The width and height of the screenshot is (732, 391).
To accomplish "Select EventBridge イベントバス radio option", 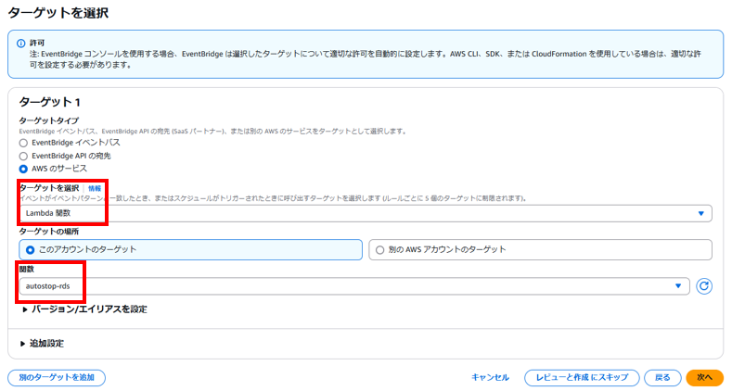I will point(23,143).
